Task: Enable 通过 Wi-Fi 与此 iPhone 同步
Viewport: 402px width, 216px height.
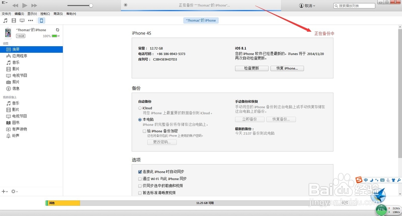Action: (140, 179)
